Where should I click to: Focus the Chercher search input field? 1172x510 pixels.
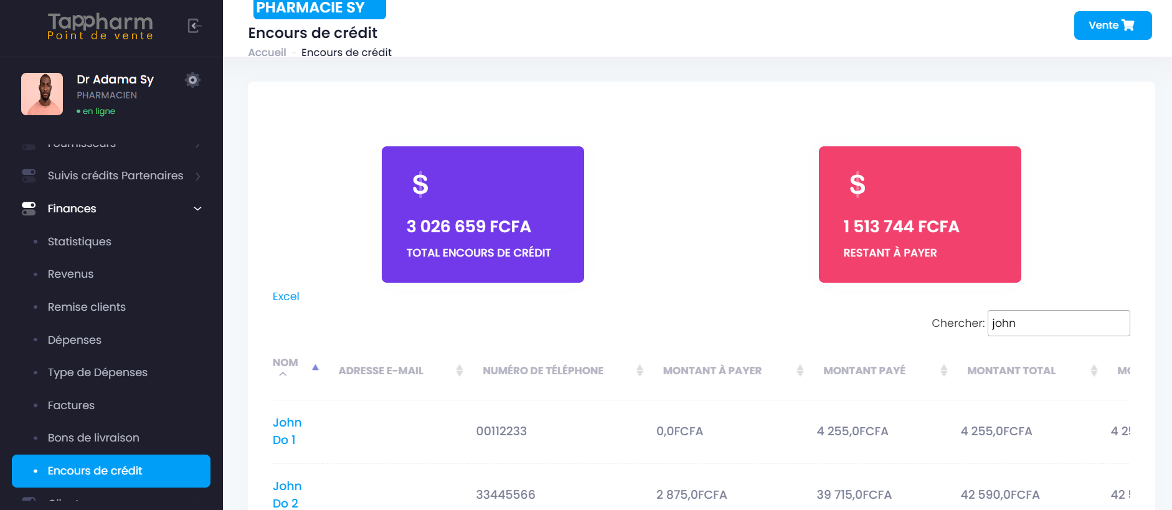(x=1058, y=323)
